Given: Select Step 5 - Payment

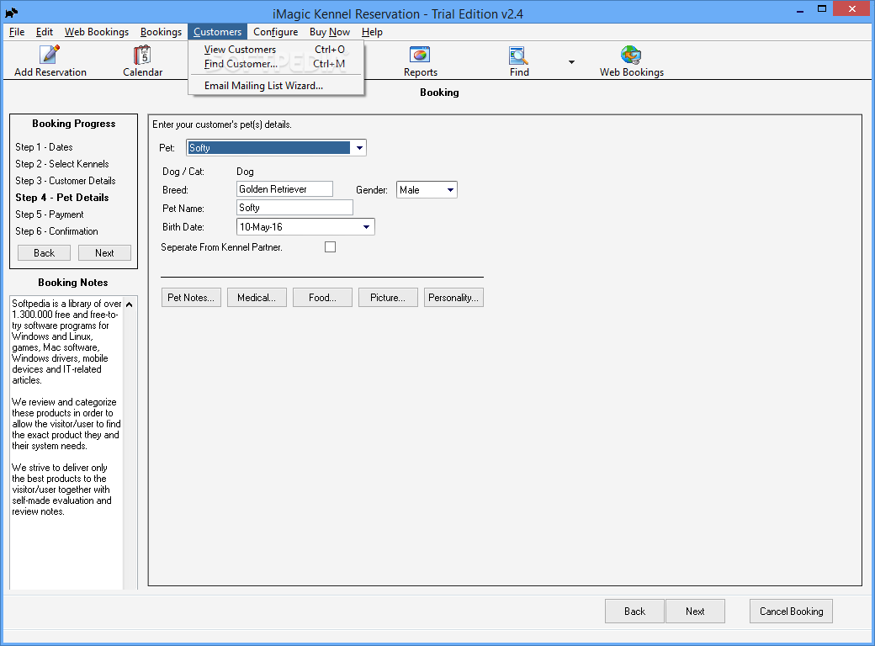Looking at the screenshot, I should [49, 214].
